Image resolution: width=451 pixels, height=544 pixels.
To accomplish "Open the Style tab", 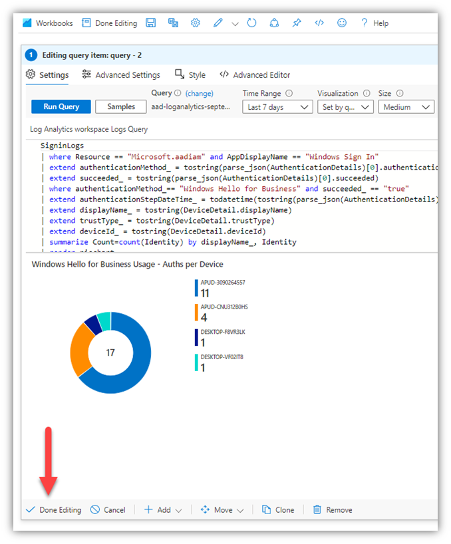I will coord(190,75).
